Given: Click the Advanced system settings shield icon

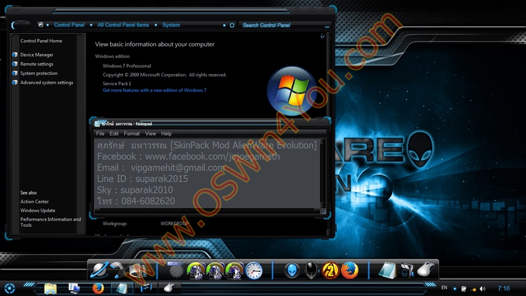Looking at the screenshot, I should 15,83.
